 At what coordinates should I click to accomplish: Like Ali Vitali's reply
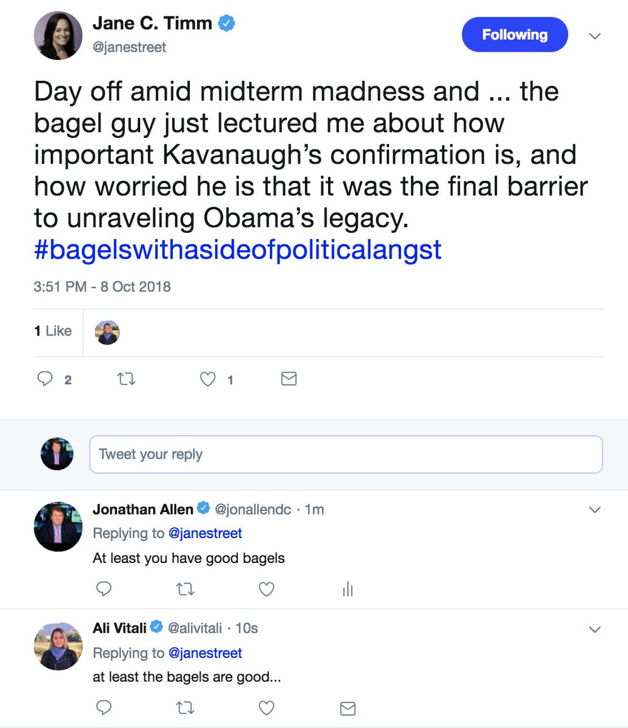click(266, 707)
